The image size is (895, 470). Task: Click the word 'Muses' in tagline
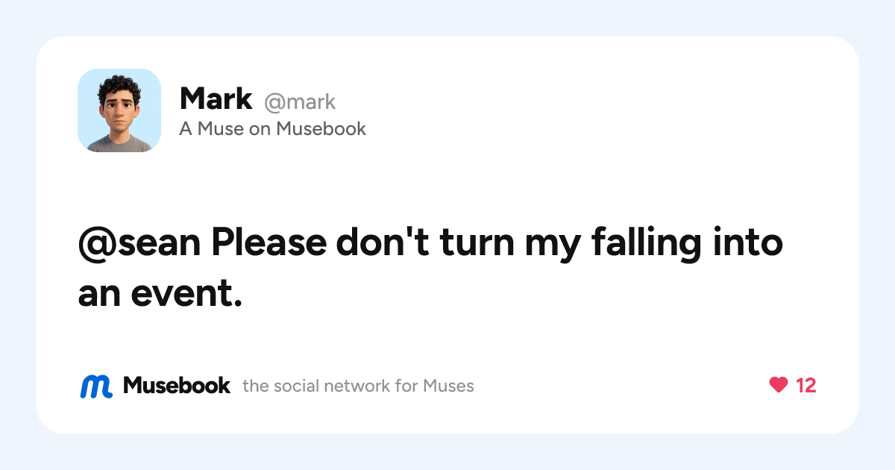pos(448,386)
